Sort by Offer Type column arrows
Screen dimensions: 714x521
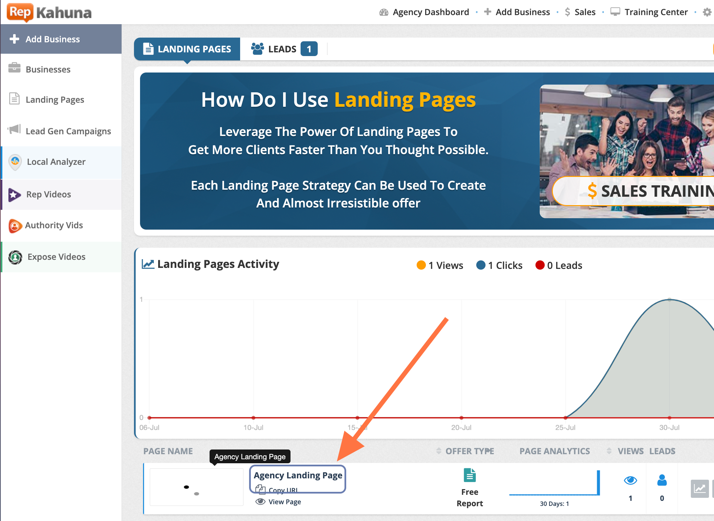(x=439, y=451)
